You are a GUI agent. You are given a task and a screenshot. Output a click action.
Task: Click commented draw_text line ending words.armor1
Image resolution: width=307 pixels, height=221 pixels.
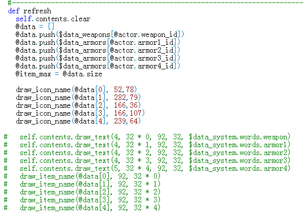pos(147,145)
